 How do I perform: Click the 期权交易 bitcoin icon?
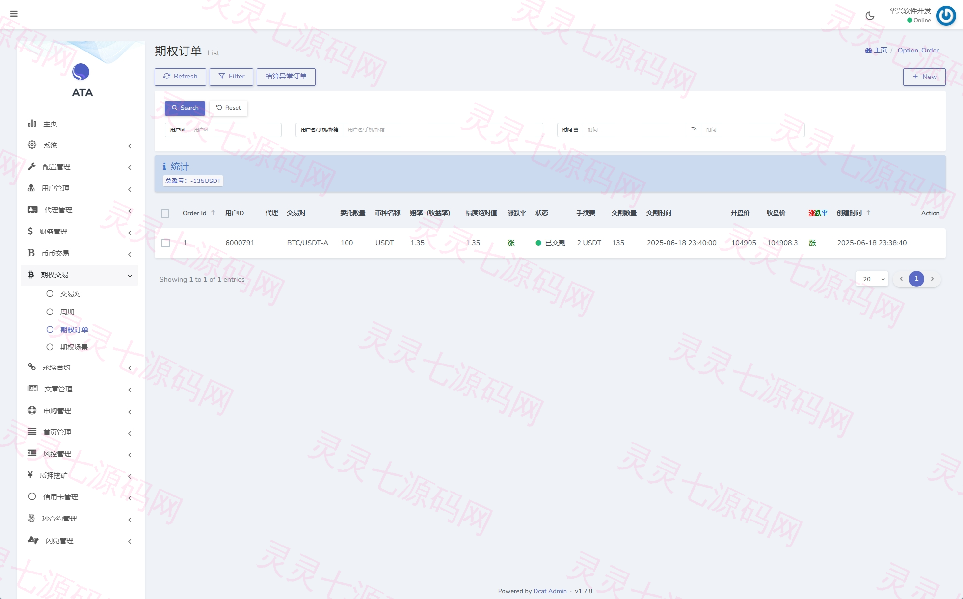click(31, 274)
